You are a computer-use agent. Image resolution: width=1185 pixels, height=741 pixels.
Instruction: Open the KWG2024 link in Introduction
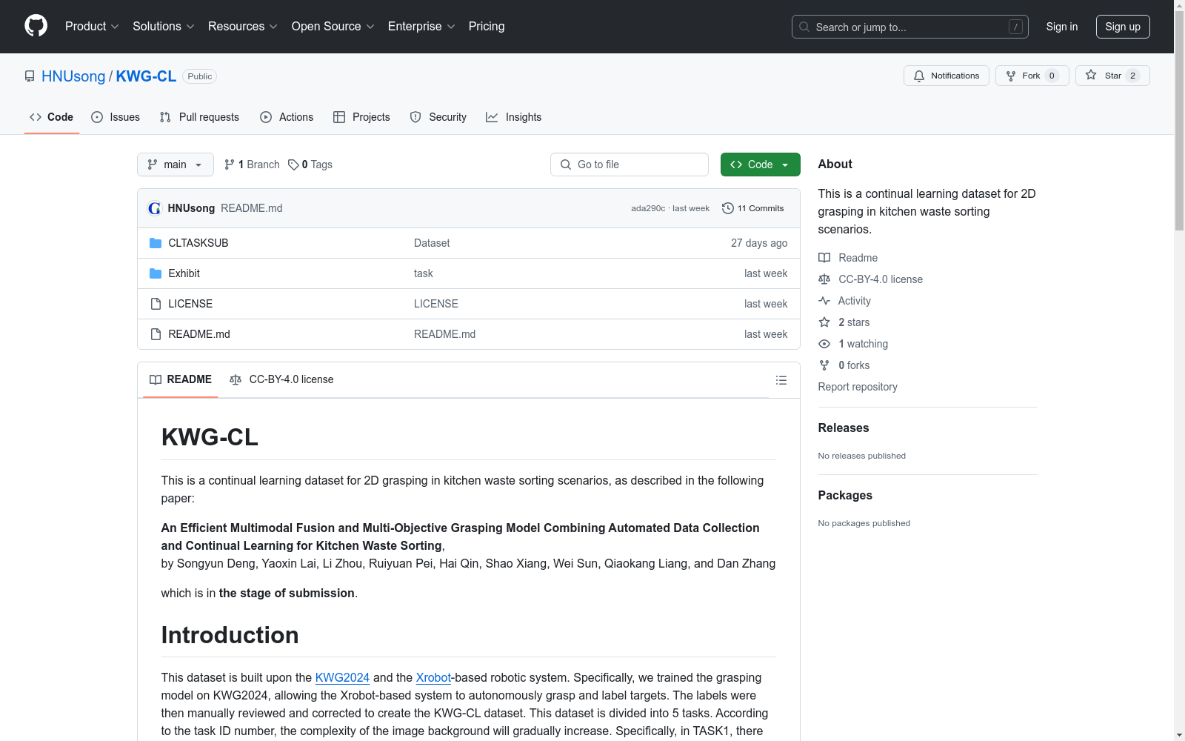[342, 677]
